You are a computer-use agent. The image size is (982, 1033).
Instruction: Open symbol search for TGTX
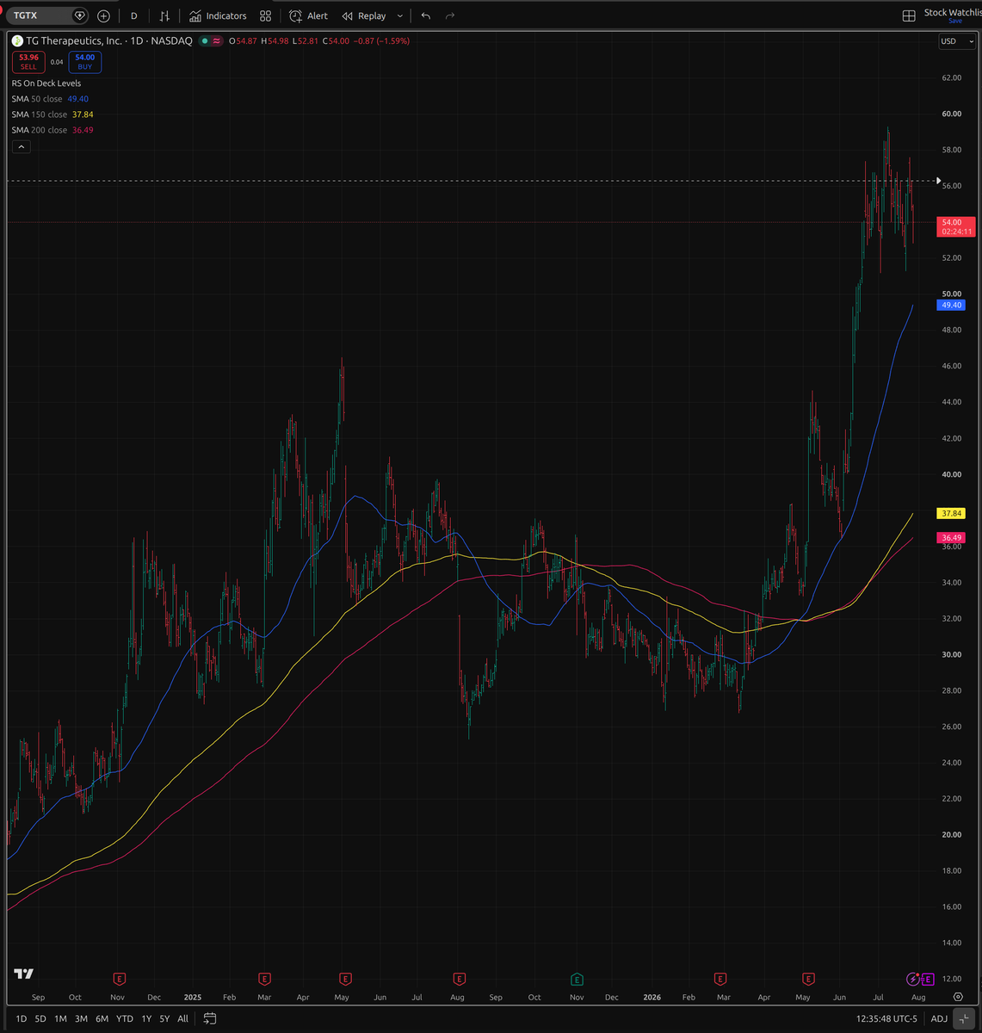point(39,15)
